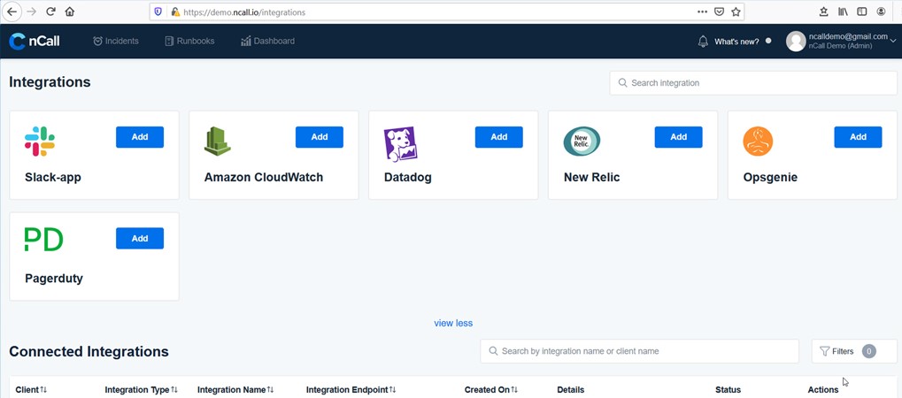The width and height of the screenshot is (902, 398).
Task: Click the Details column header
Action: point(571,390)
